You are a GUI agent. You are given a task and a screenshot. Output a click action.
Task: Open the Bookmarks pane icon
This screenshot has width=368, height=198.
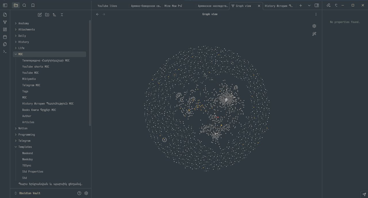point(33,5)
